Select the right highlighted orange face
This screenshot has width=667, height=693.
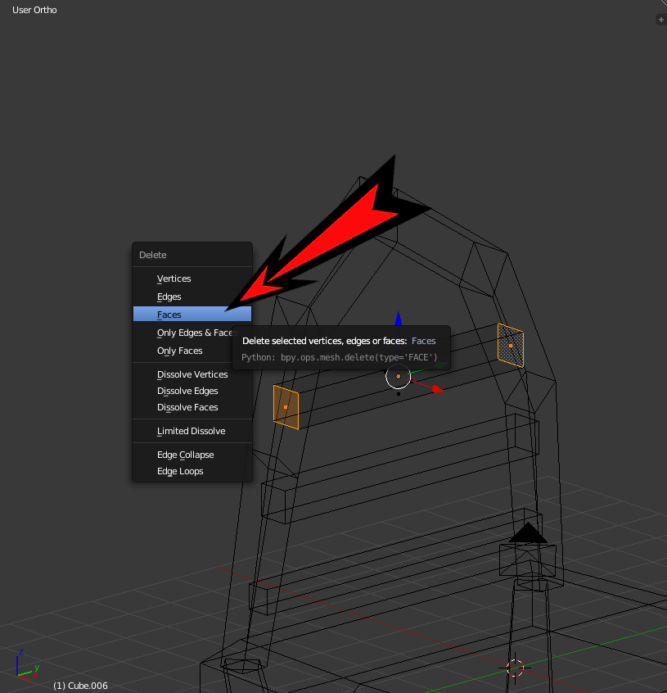(511, 346)
